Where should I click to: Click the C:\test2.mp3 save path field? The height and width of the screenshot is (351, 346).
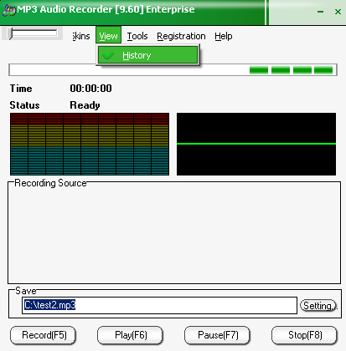click(x=159, y=305)
